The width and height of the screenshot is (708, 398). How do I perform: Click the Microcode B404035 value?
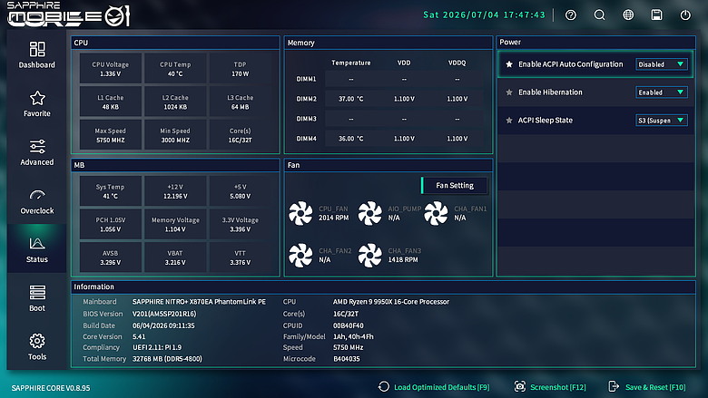[x=347, y=359]
